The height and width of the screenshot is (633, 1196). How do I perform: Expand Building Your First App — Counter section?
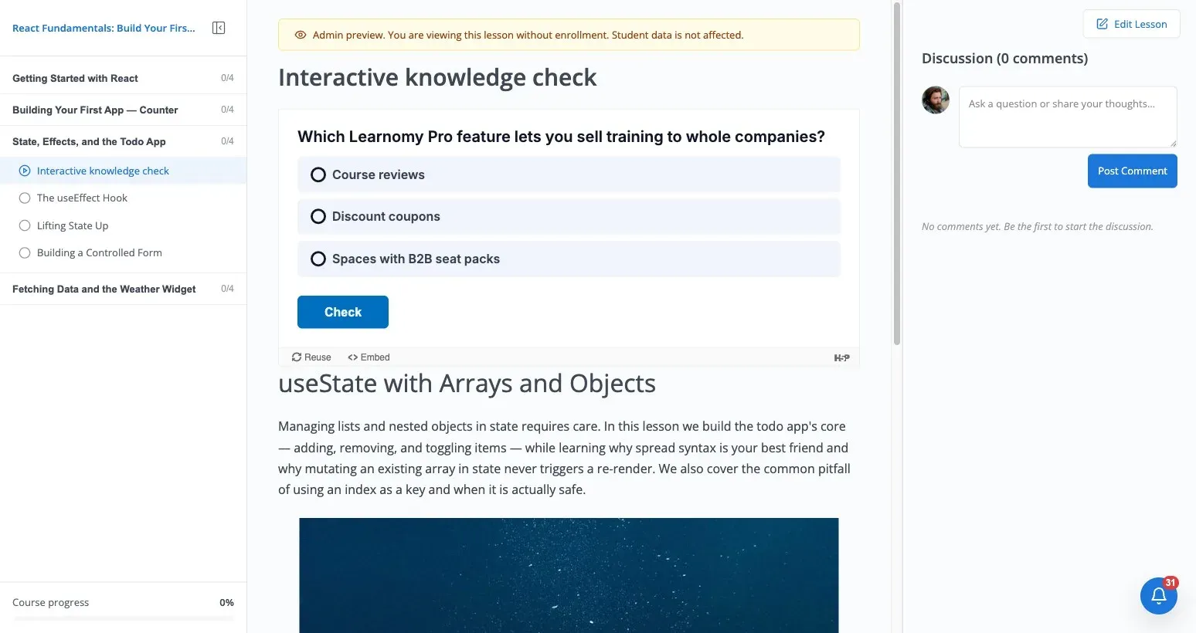click(124, 110)
